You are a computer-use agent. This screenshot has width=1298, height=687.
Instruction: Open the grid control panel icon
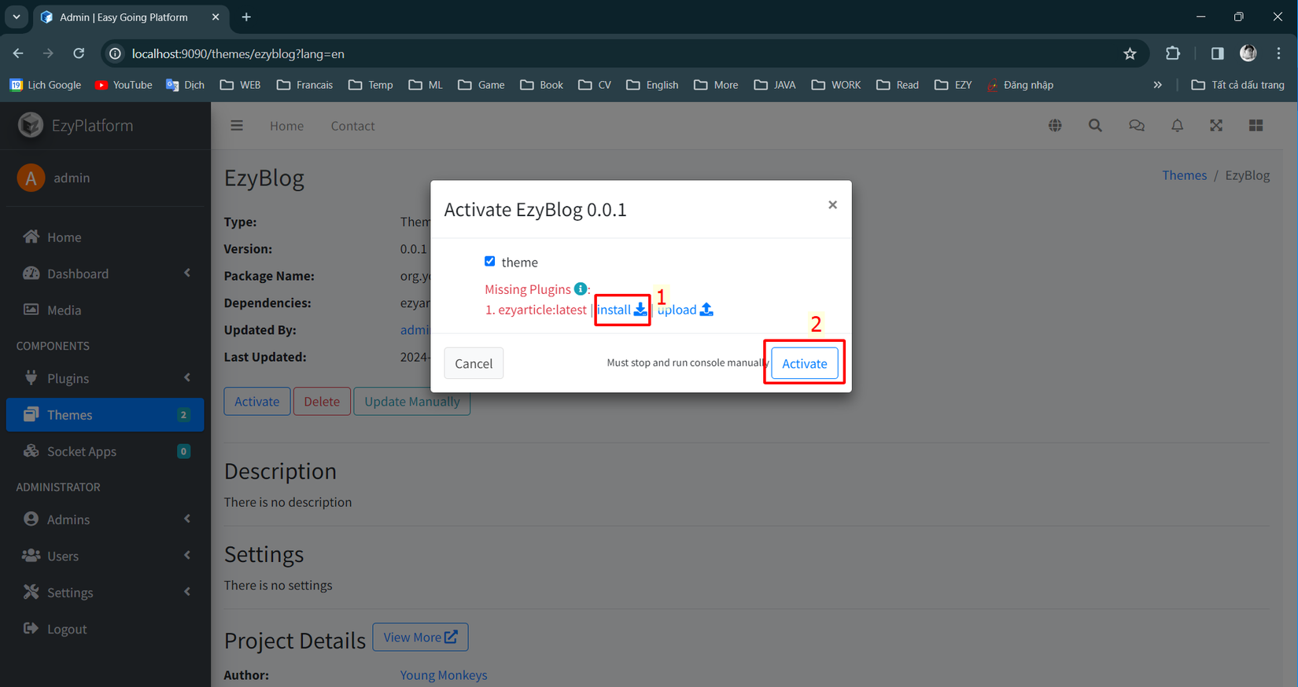click(x=1256, y=126)
